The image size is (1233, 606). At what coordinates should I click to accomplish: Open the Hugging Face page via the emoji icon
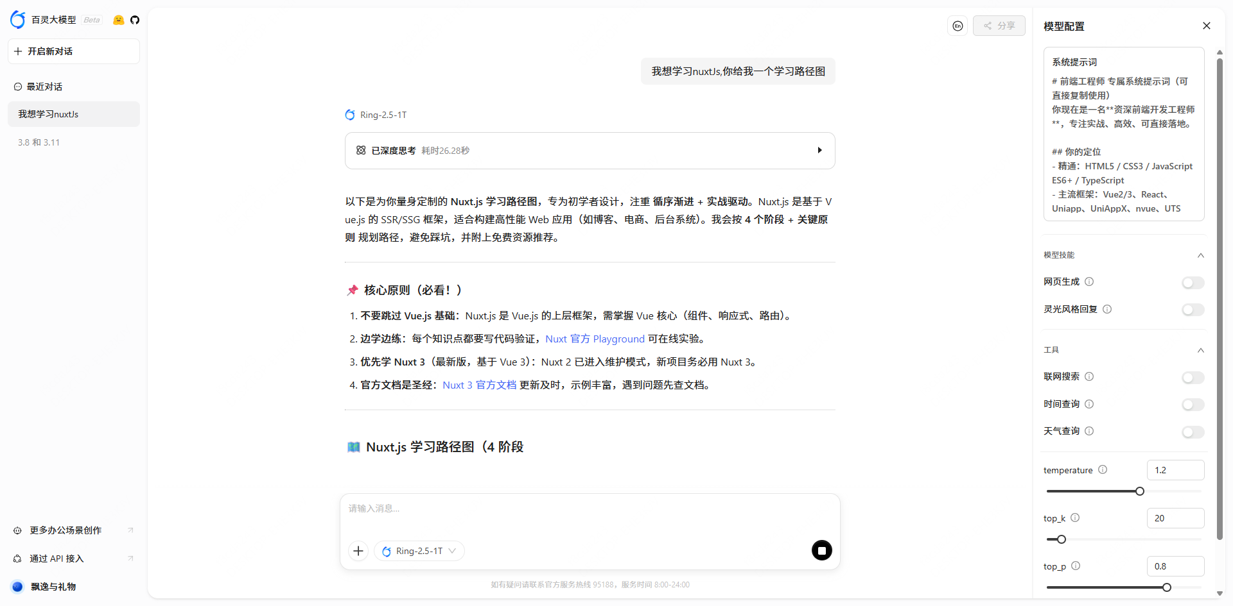pyautogui.click(x=118, y=20)
